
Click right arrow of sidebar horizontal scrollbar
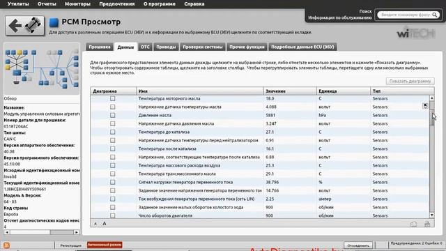click(x=77, y=232)
